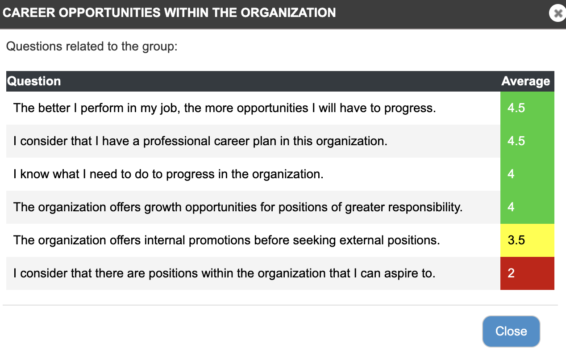Image resolution: width=566 pixels, height=352 pixels.
Task: Close the dialog with the X icon
Action: coord(557,13)
